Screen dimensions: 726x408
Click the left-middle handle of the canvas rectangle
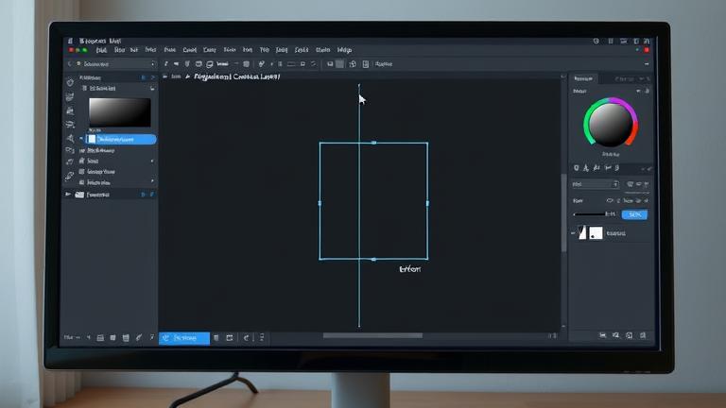(320, 203)
